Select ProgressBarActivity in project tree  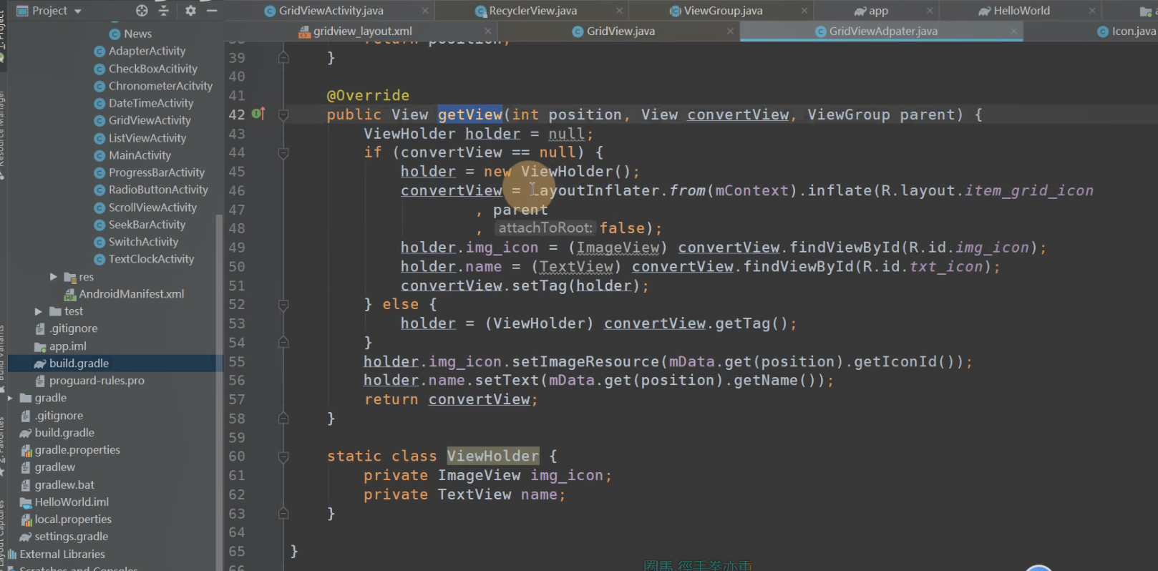click(x=149, y=172)
